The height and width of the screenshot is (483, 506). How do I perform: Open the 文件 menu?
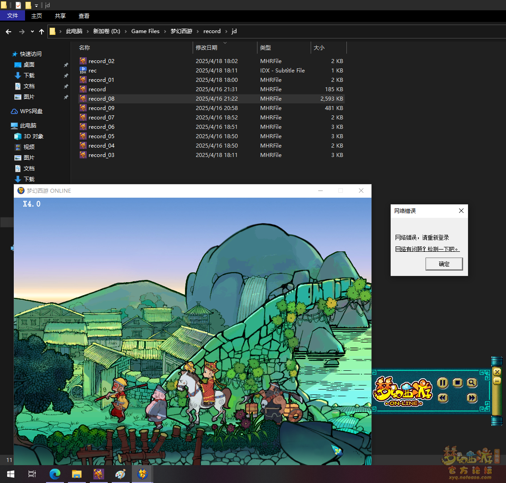13,16
